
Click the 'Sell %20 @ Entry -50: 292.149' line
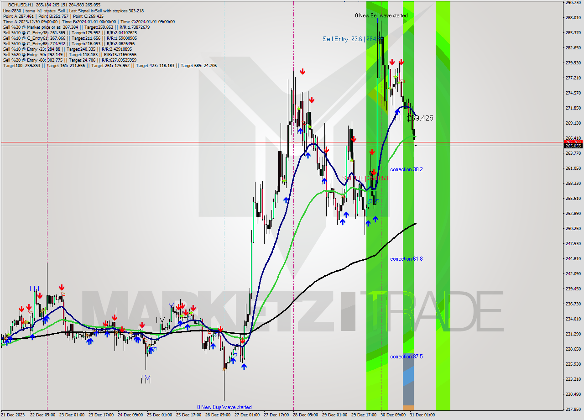tap(69, 54)
